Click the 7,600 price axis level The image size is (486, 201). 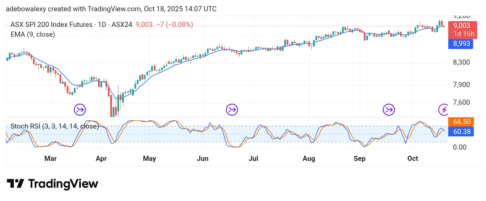coord(459,102)
